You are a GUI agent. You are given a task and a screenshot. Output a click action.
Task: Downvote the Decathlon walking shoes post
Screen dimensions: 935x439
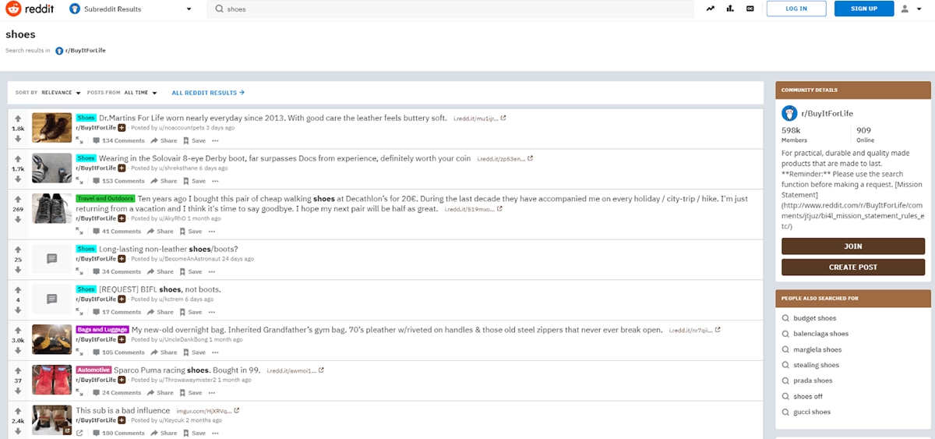point(18,219)
